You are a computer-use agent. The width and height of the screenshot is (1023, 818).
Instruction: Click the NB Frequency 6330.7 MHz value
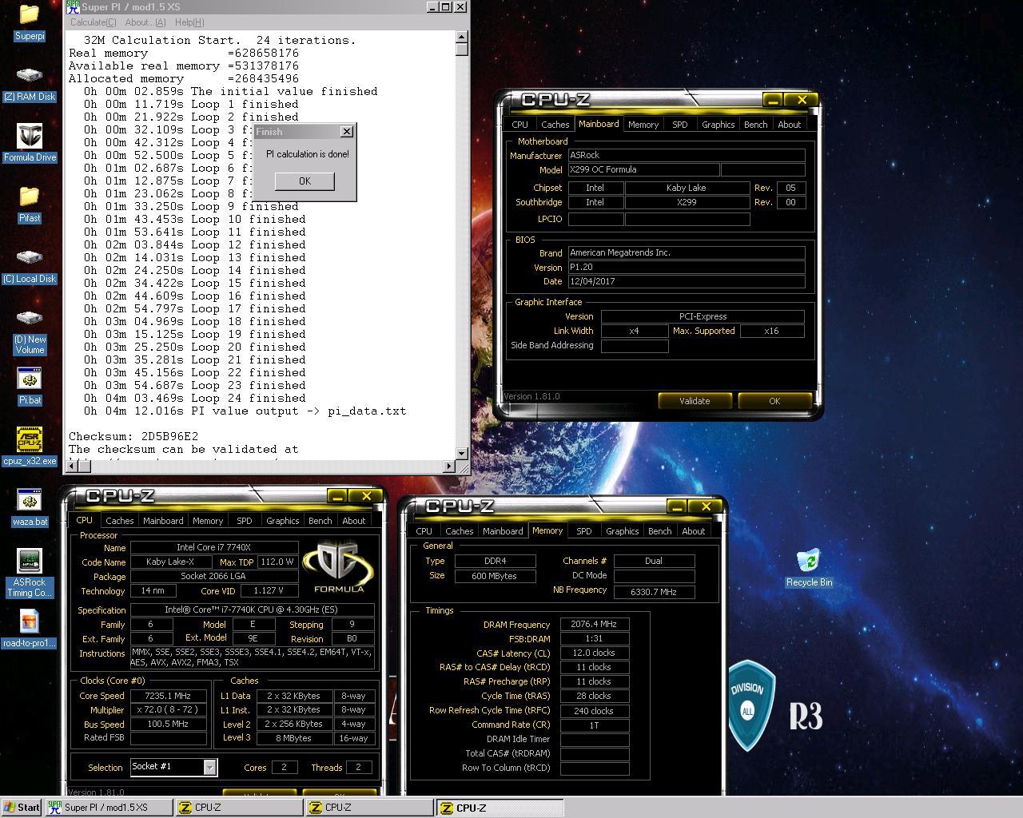pyautogui.click(x=654, y=592)
